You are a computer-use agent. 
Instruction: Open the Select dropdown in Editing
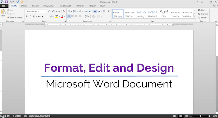[203, 18]
